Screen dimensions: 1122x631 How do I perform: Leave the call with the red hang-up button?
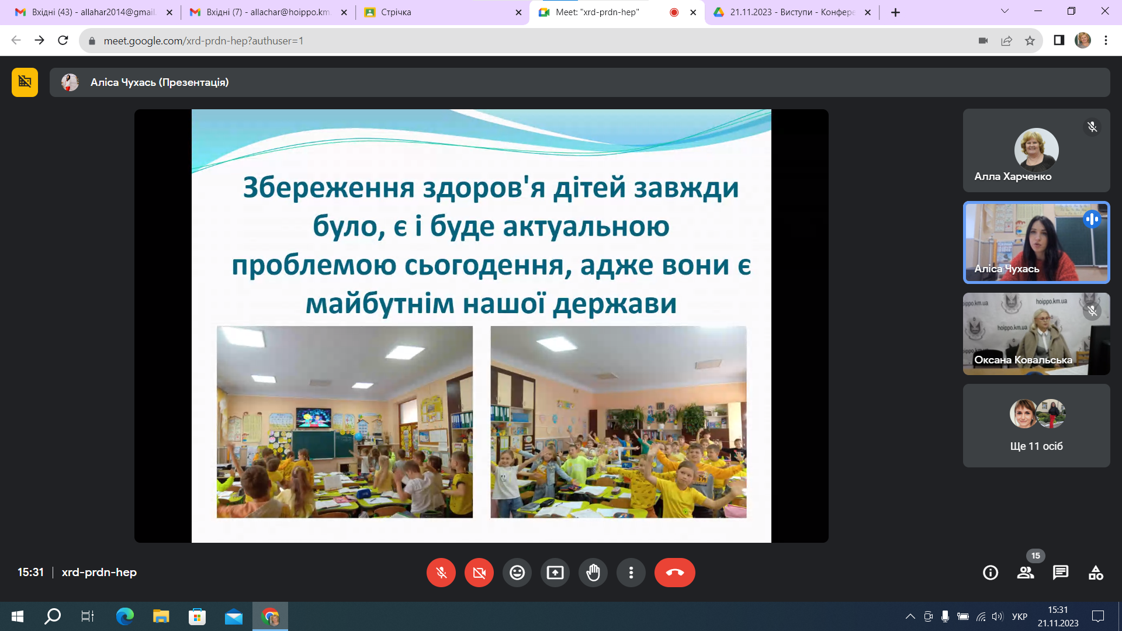point(675,573)
